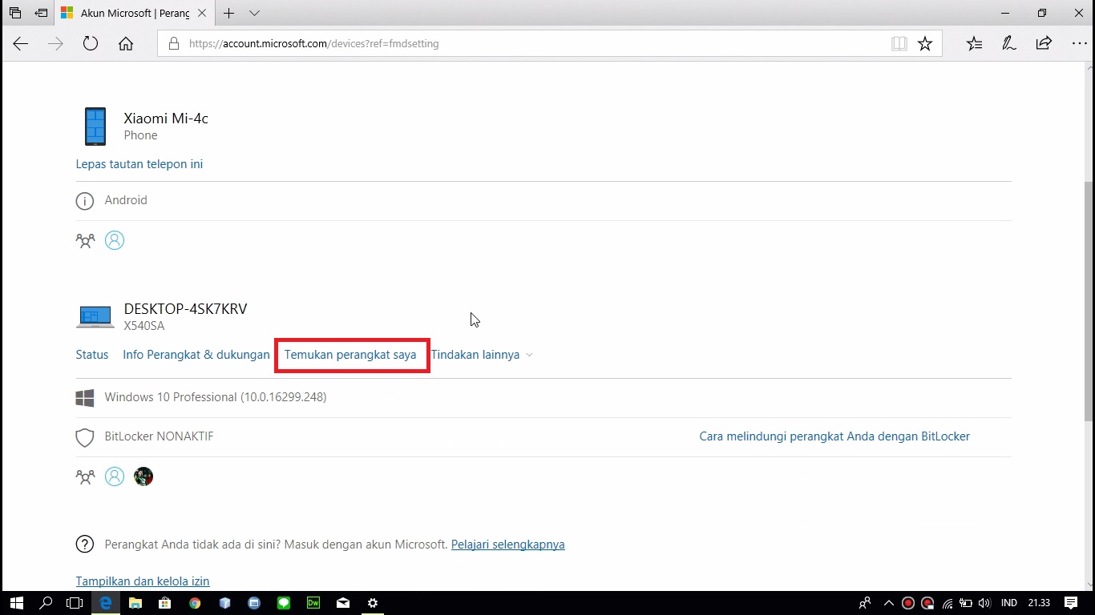Click the Xiaomi Mi-4c phone icon
The image size is (1095, 615).
point(95,127)
